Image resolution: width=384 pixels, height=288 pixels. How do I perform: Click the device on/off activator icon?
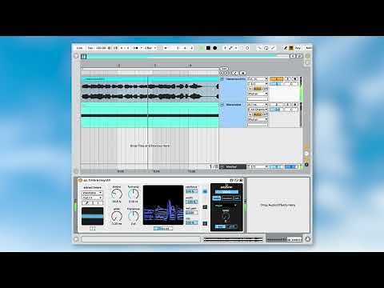click(x=80, y=180)
